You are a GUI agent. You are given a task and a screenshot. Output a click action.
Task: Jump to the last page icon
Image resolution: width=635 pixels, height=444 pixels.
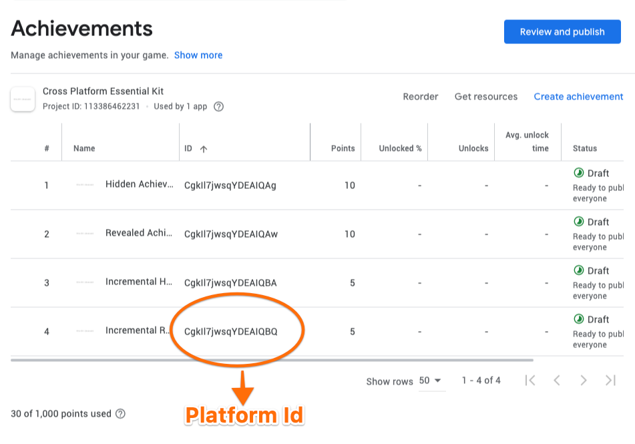(x=610, y=381)
